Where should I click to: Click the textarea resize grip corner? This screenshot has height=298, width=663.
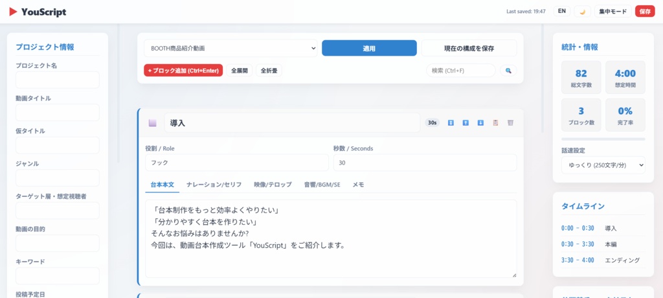(x=514, y=275)
